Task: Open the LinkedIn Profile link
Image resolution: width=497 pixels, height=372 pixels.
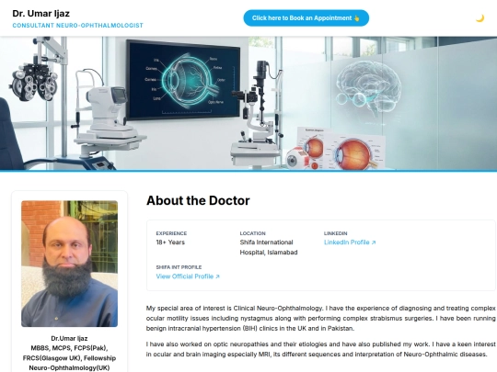Action: (x=350, y=242)
